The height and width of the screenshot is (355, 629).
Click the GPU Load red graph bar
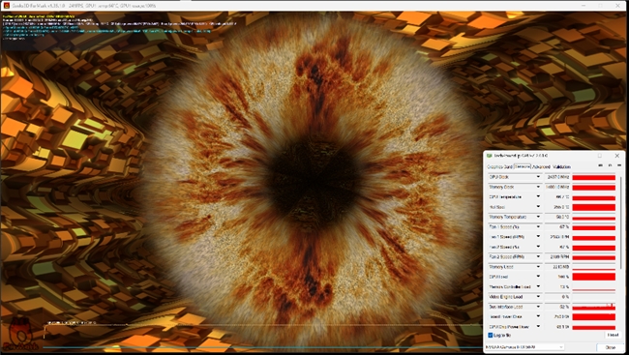[x=594, y=277]
